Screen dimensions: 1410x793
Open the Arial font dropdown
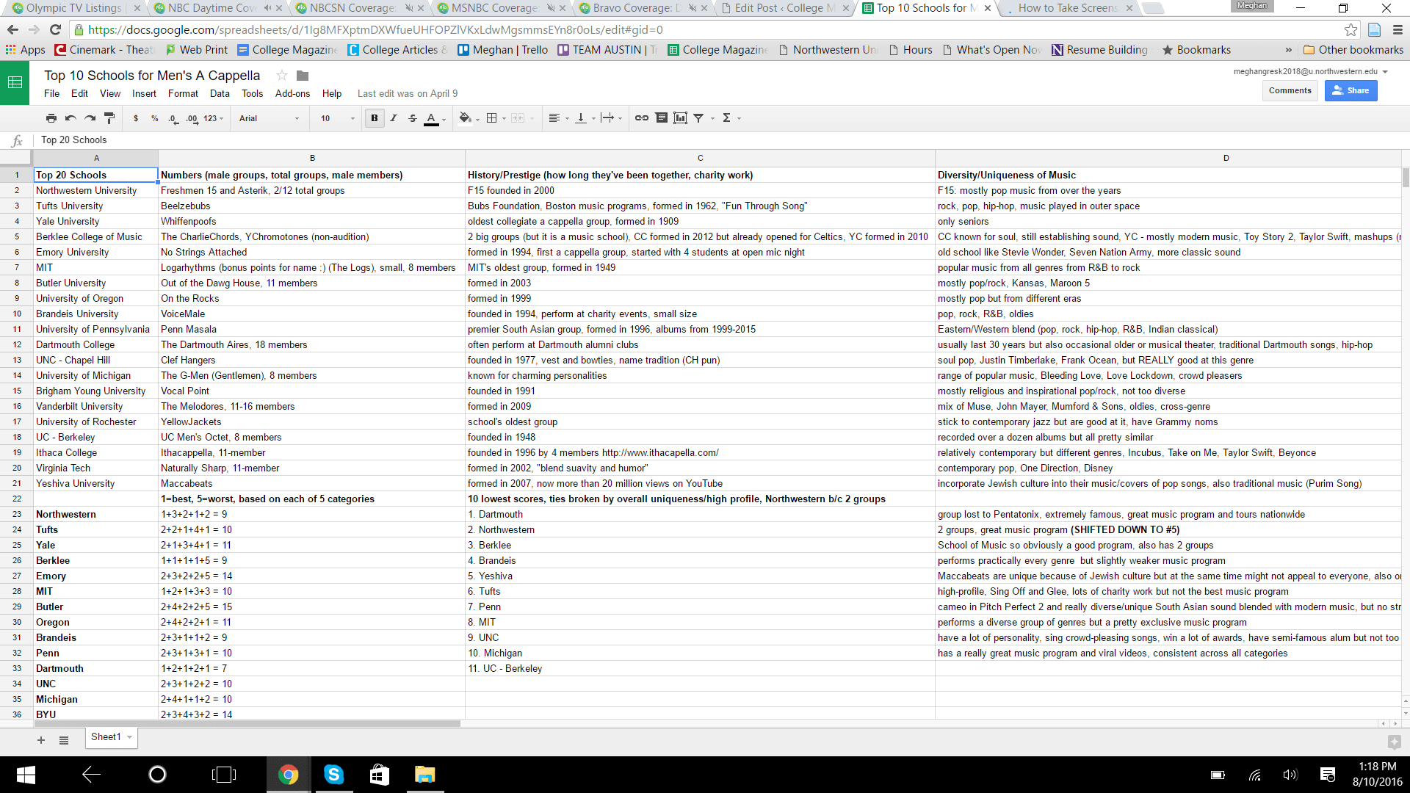269,118
